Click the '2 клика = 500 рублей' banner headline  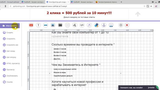pos(79,13)
